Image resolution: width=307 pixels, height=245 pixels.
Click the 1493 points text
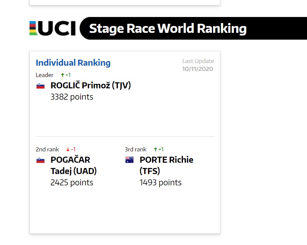point(161,183)
